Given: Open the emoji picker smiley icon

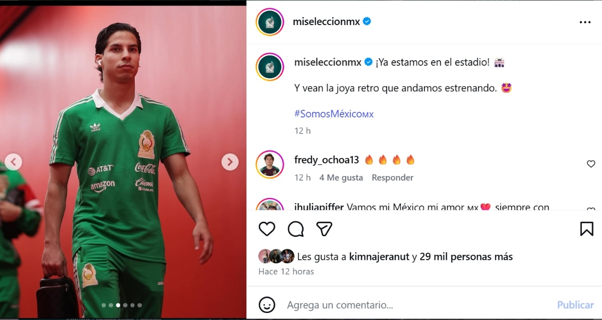Looking at the screenshot, I should pos(267,304).
